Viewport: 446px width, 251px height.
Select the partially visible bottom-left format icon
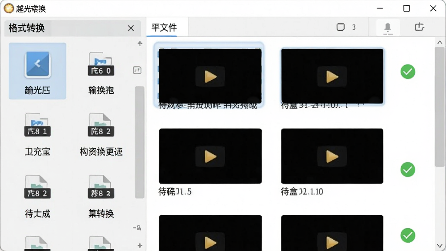[x=37, y=243]
